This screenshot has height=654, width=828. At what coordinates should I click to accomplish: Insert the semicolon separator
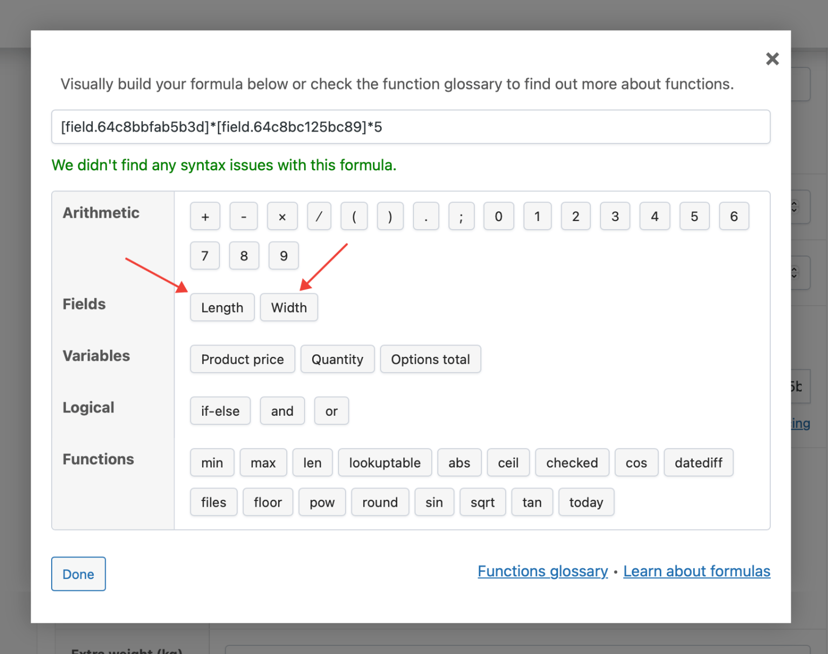(461, 216)
